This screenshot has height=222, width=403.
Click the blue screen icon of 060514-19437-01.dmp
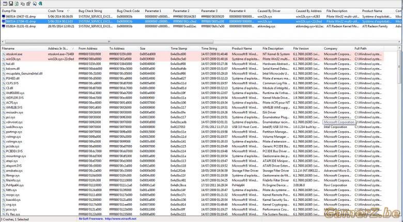[x=4, y=17]
